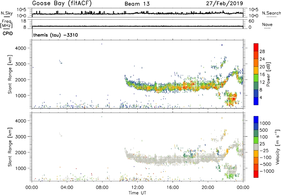Click the red top segment of Power colorbar
The image size is (281, 195).
[x=256, y=47]
